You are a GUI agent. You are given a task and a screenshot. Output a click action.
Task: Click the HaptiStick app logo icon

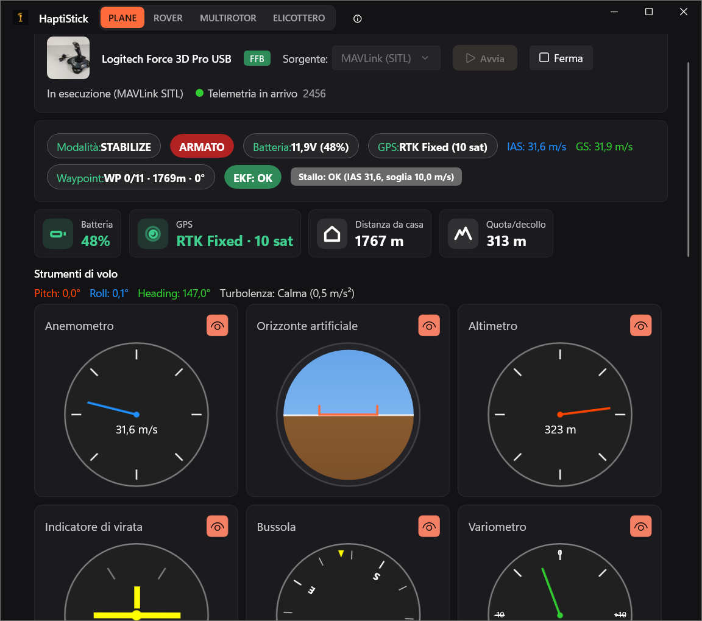20,18
